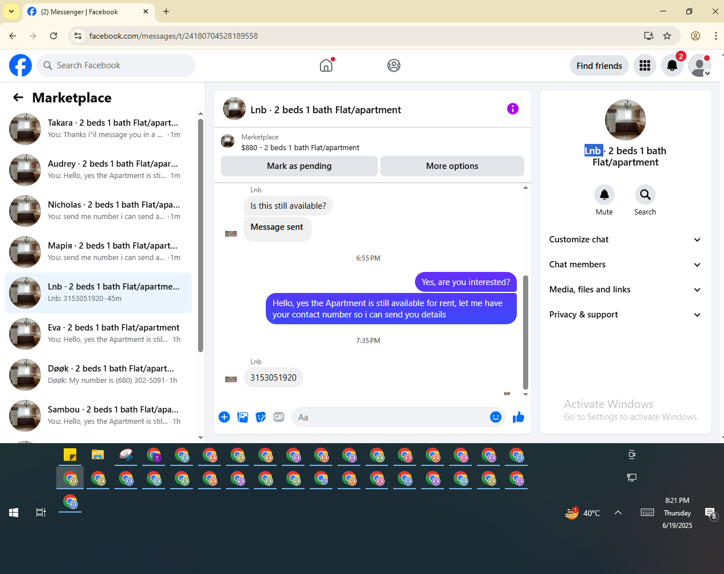Open Eva conversation

click(98, 334)
